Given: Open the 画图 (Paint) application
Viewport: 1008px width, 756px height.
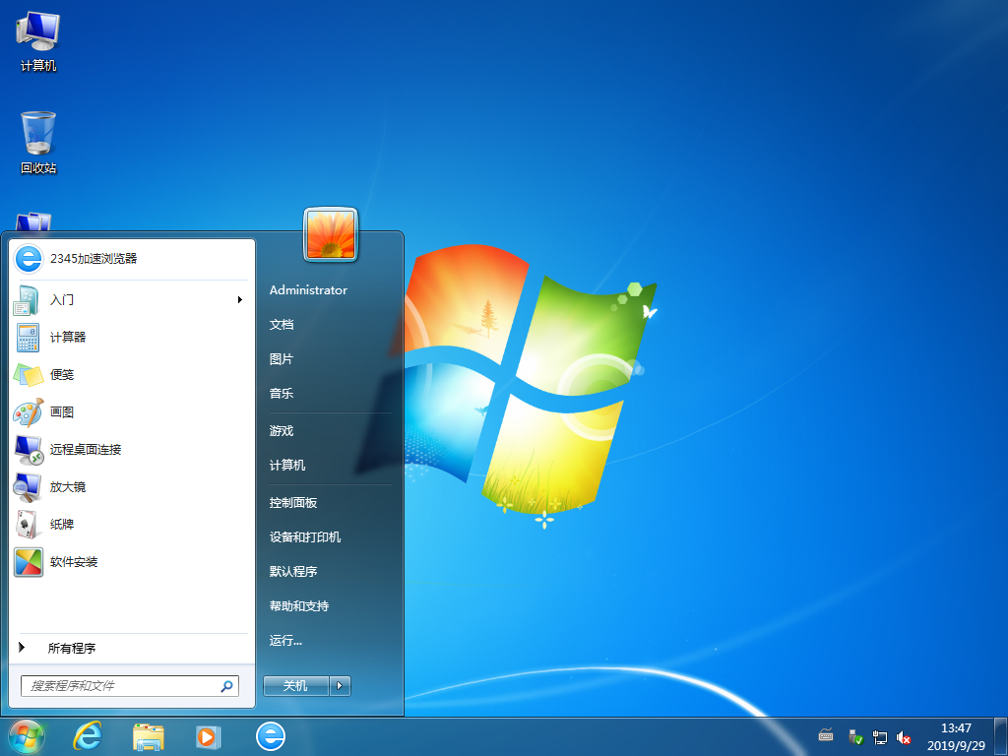Looking at the screenshot, I should coord(61,412).
